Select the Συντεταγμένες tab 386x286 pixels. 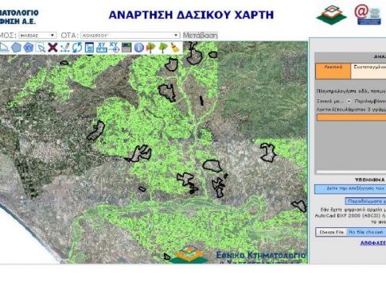(x=368, y=71)
